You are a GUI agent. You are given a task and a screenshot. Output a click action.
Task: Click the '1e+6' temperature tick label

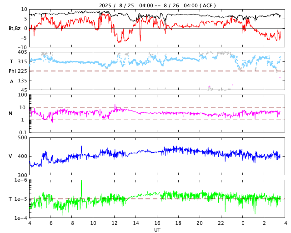21,180
